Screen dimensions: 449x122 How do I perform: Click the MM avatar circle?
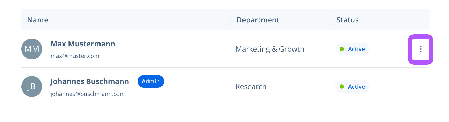(x=32, y=49)
